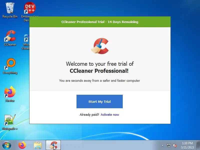Open the network status tray icon

coord(168,145)
